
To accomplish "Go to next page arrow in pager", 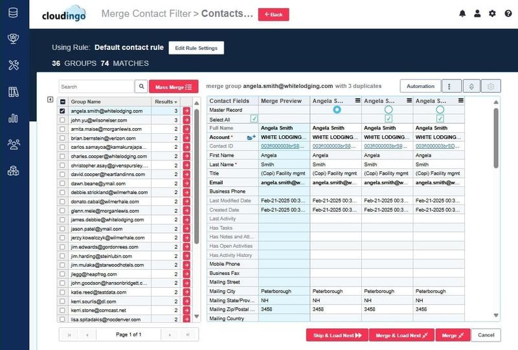I will (x=170, y=335).
